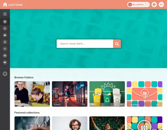Click the Search Asset Bank input field

tap(85, 44)
